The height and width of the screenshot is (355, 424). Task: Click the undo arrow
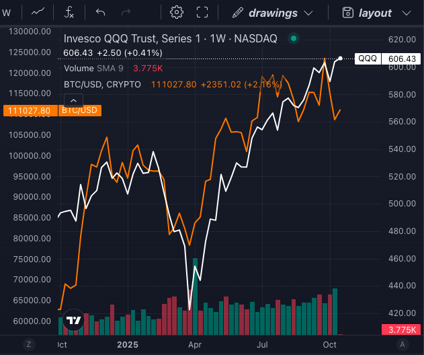click(x=101, y=12)
